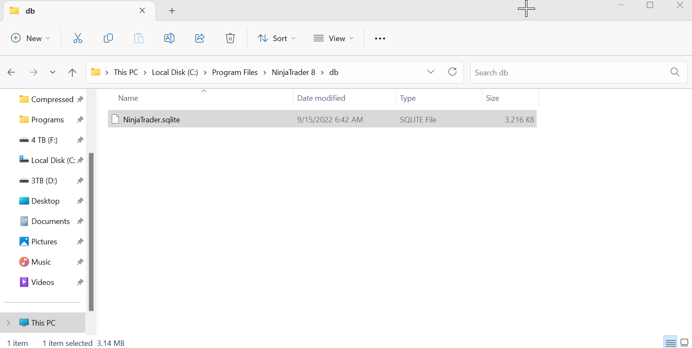The image size is (692, 348).
Task: Open Compressed folder in sidebar
Action: point(52,99)
